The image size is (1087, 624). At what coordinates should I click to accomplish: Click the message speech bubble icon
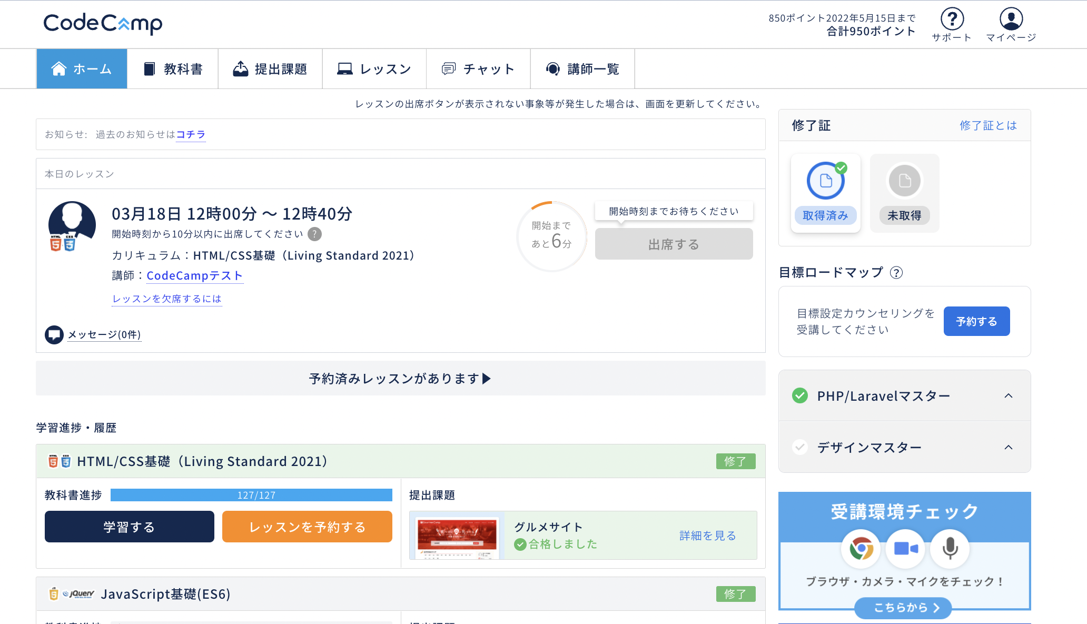[54, 334]
